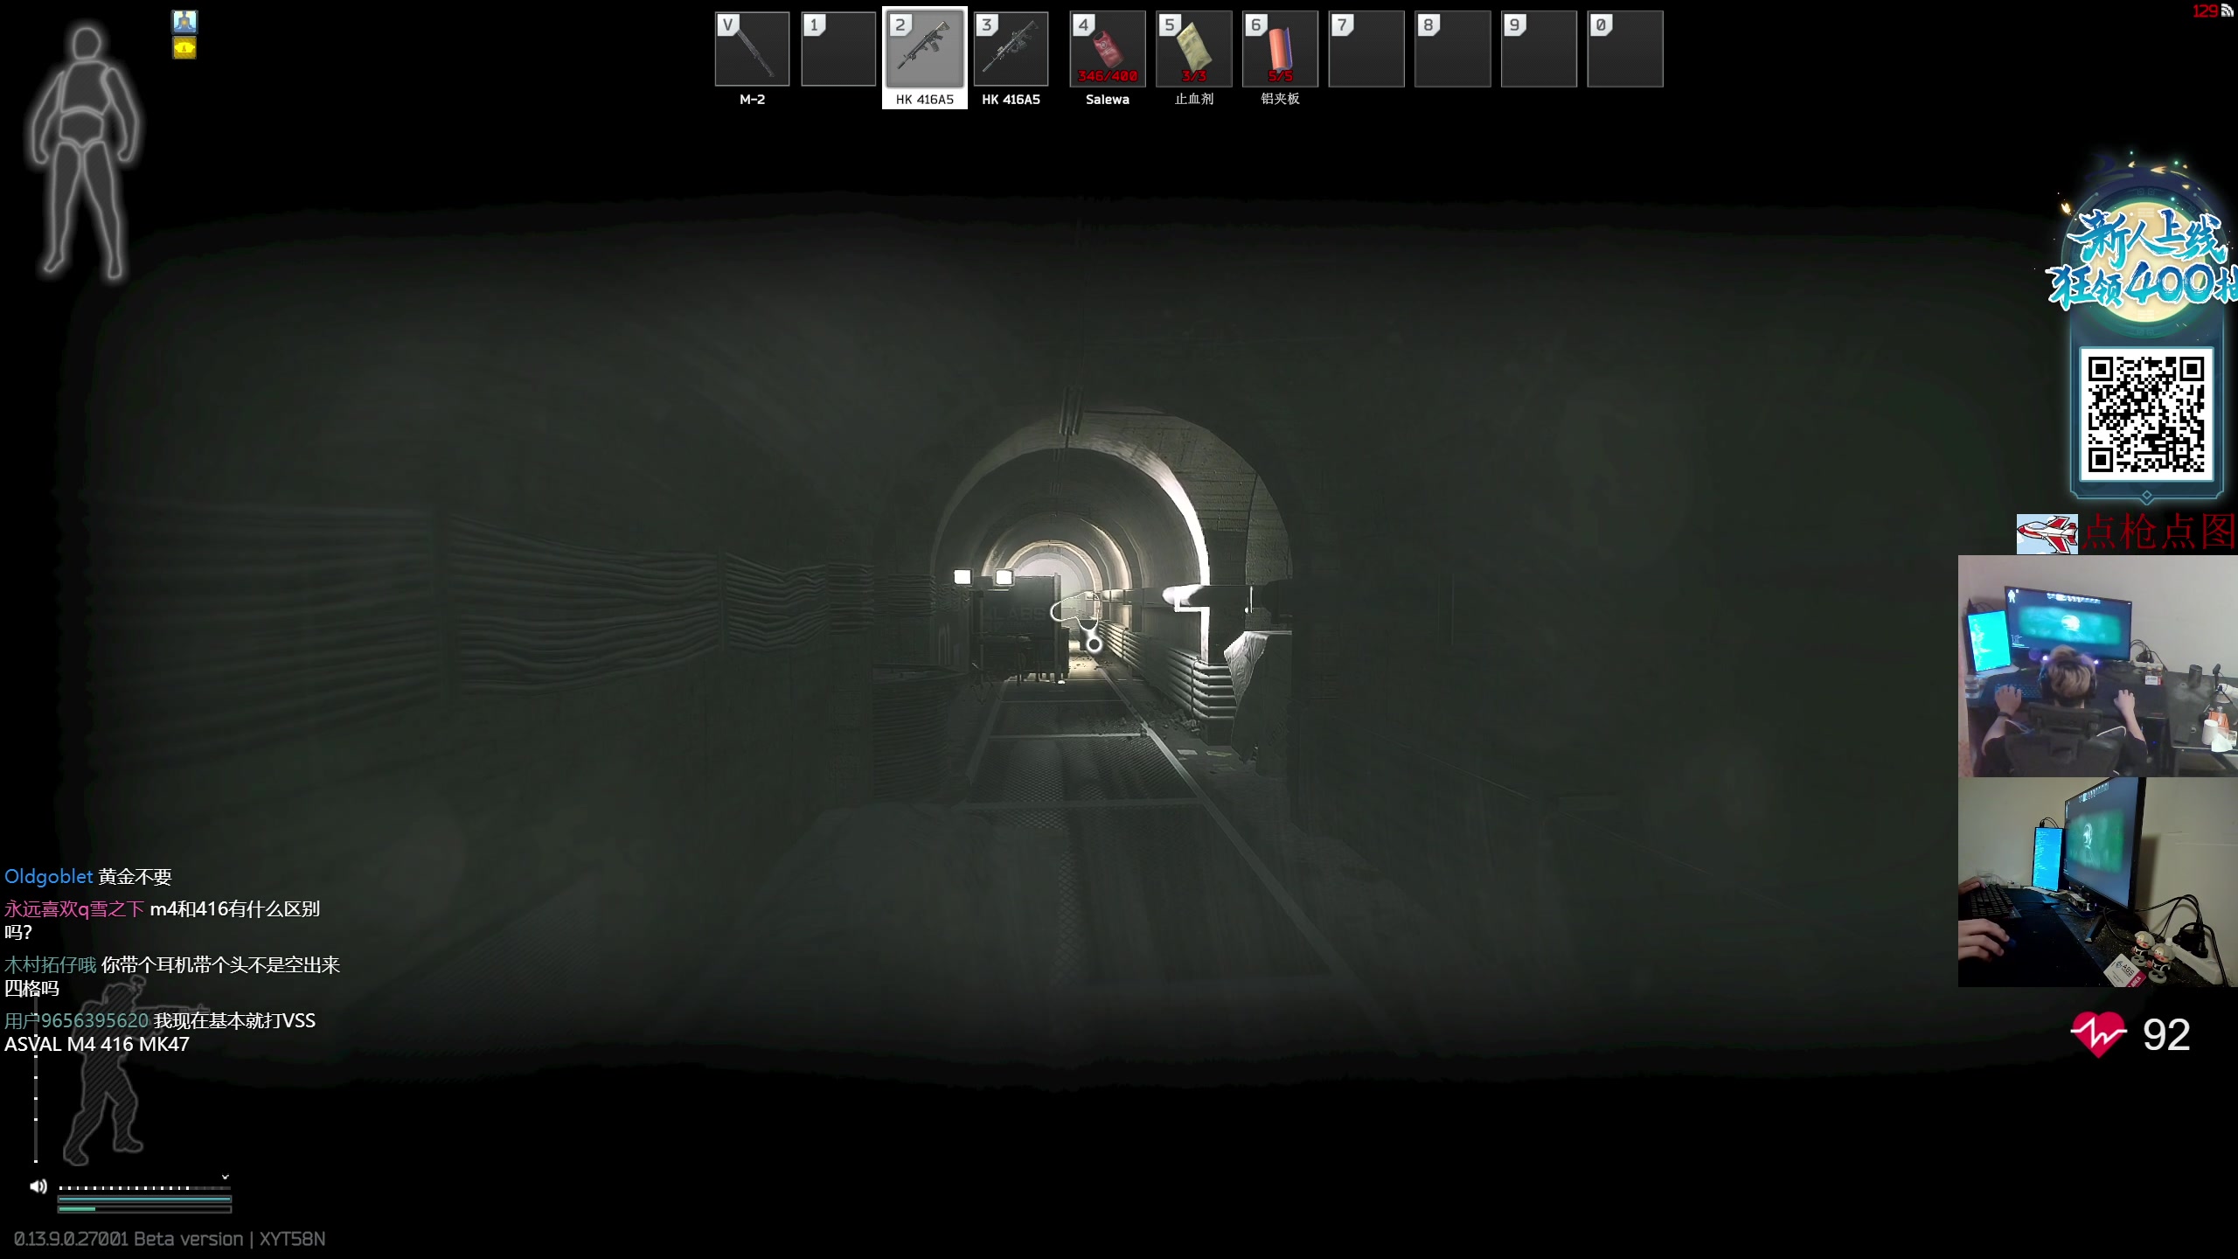Click the upper webcam feed
2238x1259 pixels.
tap(2097, 666)
